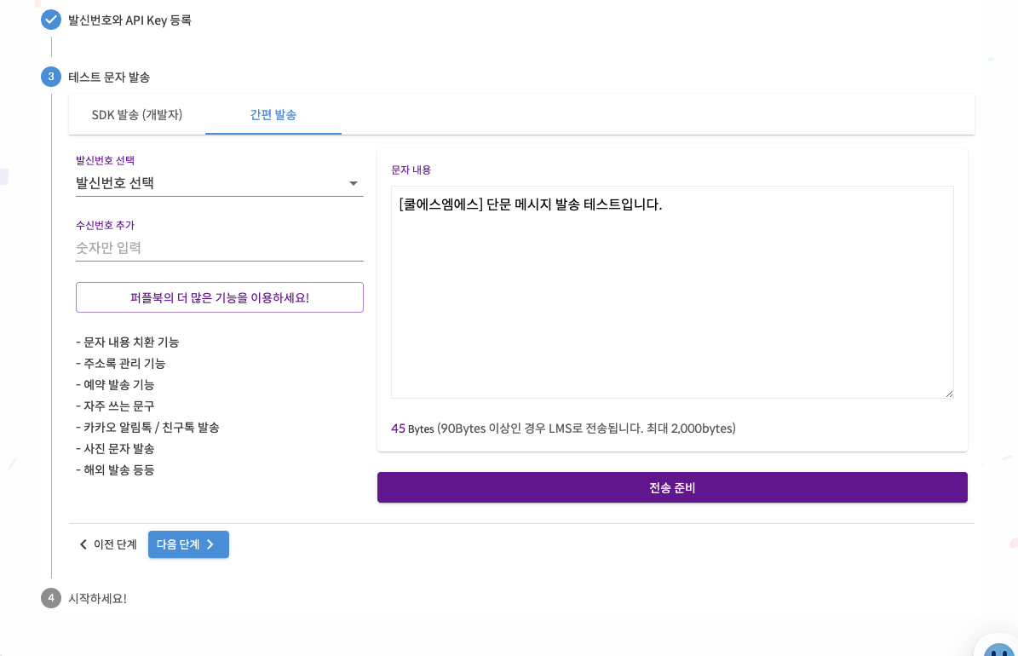The width and height of the screenshot is (1018, 656).
Task: Click the 전송 준비 button
Action: click(x=672, y=487)
